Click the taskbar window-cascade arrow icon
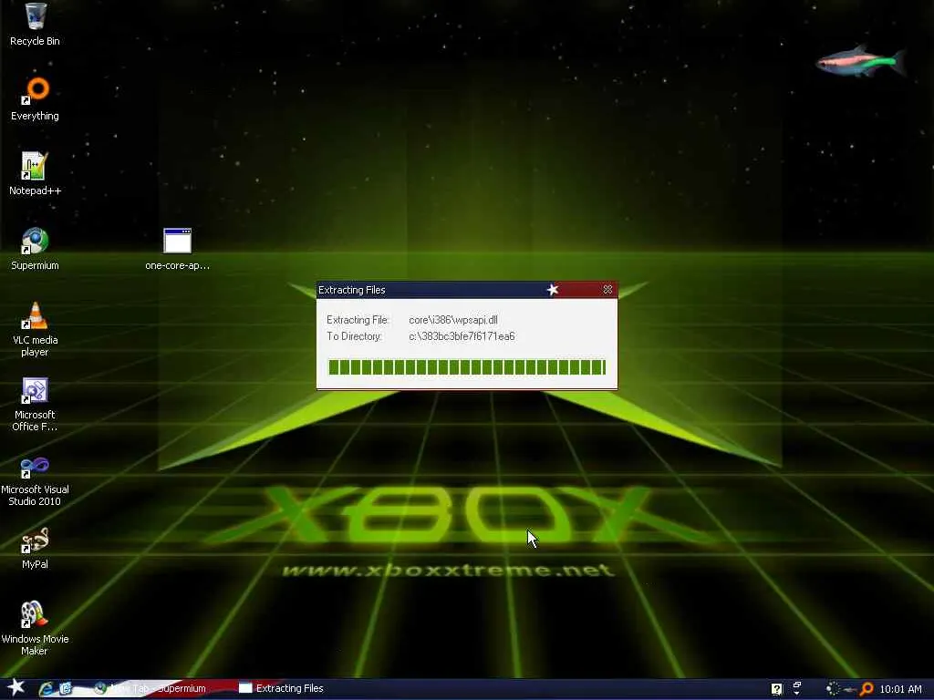Image resolution: width=934 pixels, height=700 pixels. tap(797, 689)
